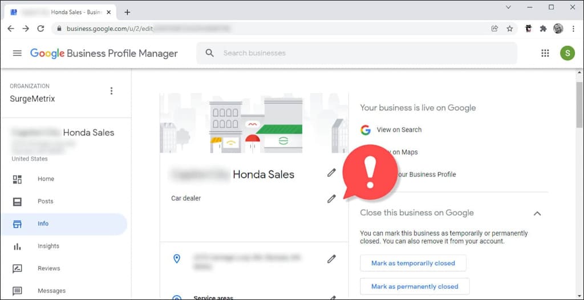Edit the business name pencil icon
This screenshot has height=300, width=584.
point(331,173)
